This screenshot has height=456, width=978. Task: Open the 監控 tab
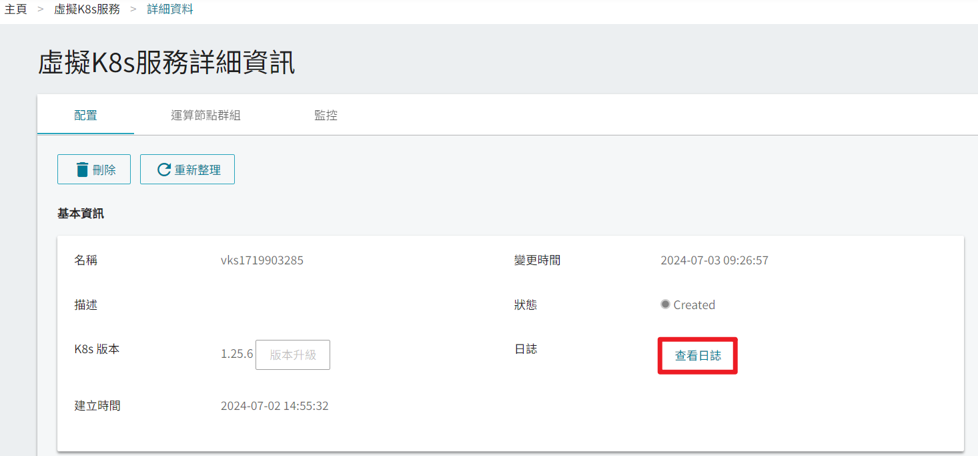(x=326, y=116)
